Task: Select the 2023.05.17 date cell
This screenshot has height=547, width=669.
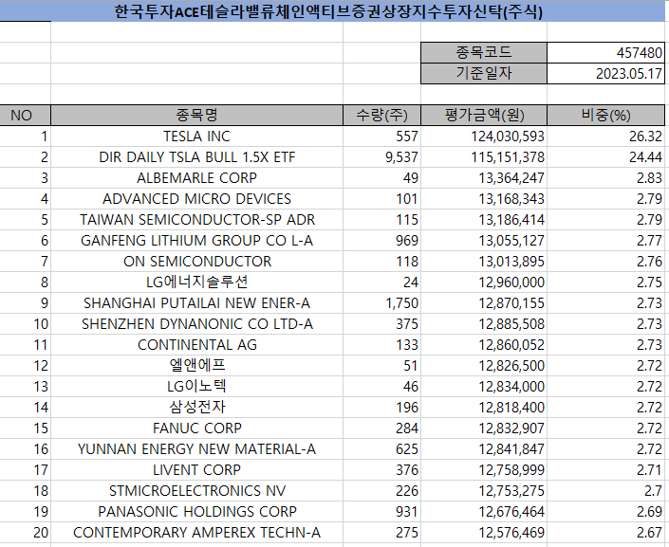Action: (x=605, y=73)
